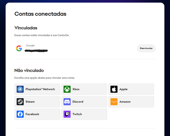Link account via Playstation™Network label
170x136 pixels.
[40, 89]
